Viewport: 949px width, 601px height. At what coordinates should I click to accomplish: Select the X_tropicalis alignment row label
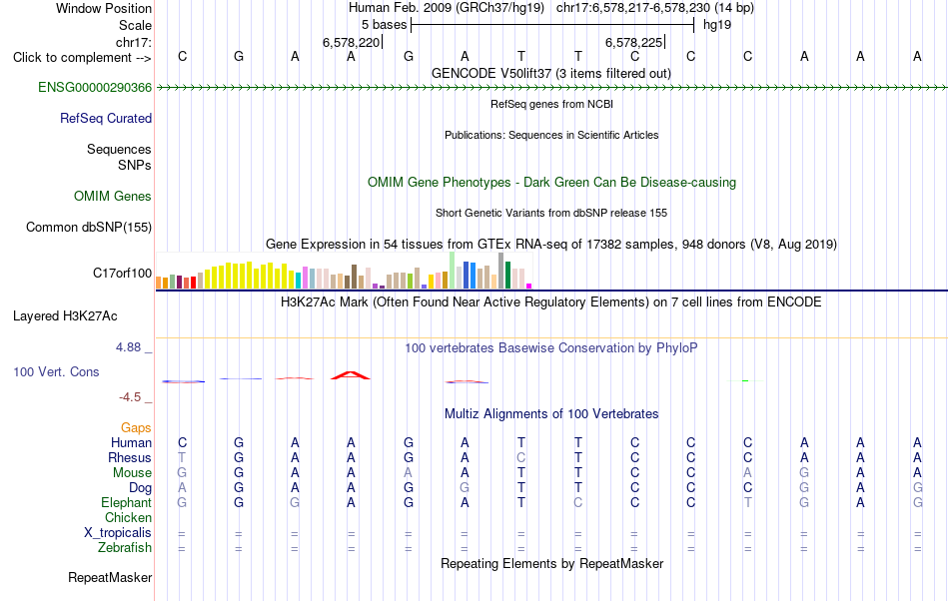click(118, 533)
